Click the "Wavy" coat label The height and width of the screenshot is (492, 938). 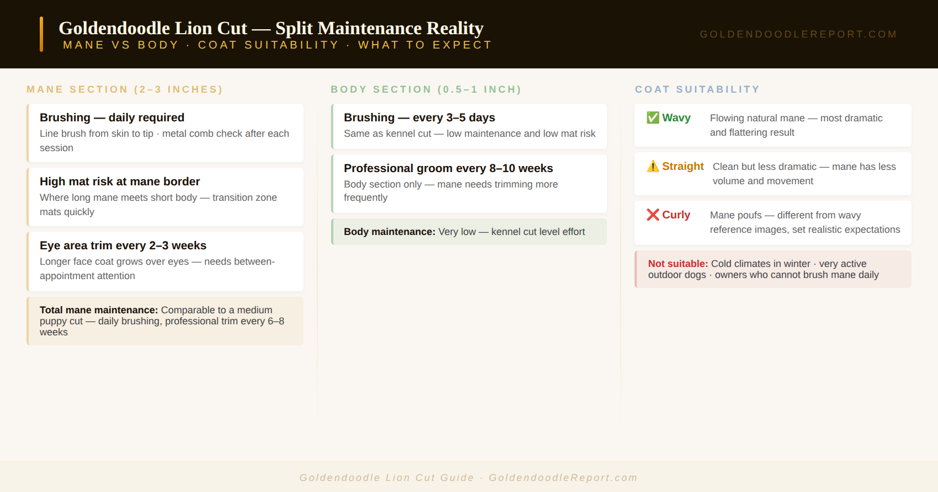676,117
